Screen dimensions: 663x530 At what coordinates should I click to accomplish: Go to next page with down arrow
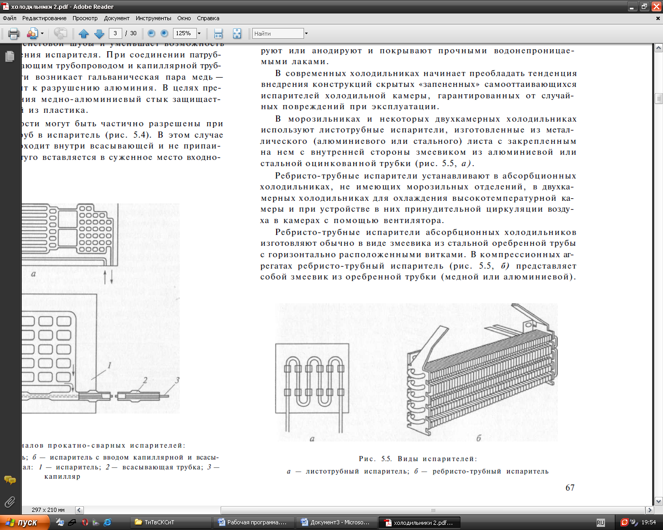pos(99,34)
